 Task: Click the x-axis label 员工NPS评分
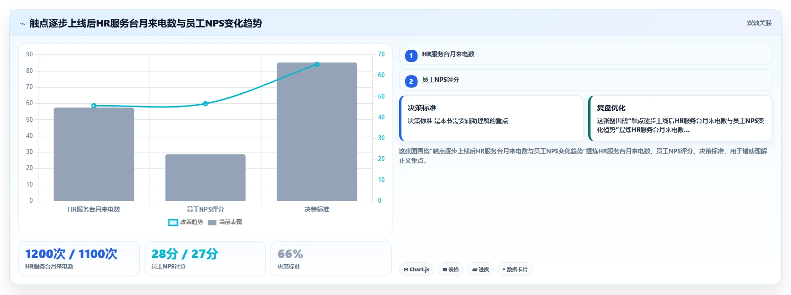pos(205,209)
